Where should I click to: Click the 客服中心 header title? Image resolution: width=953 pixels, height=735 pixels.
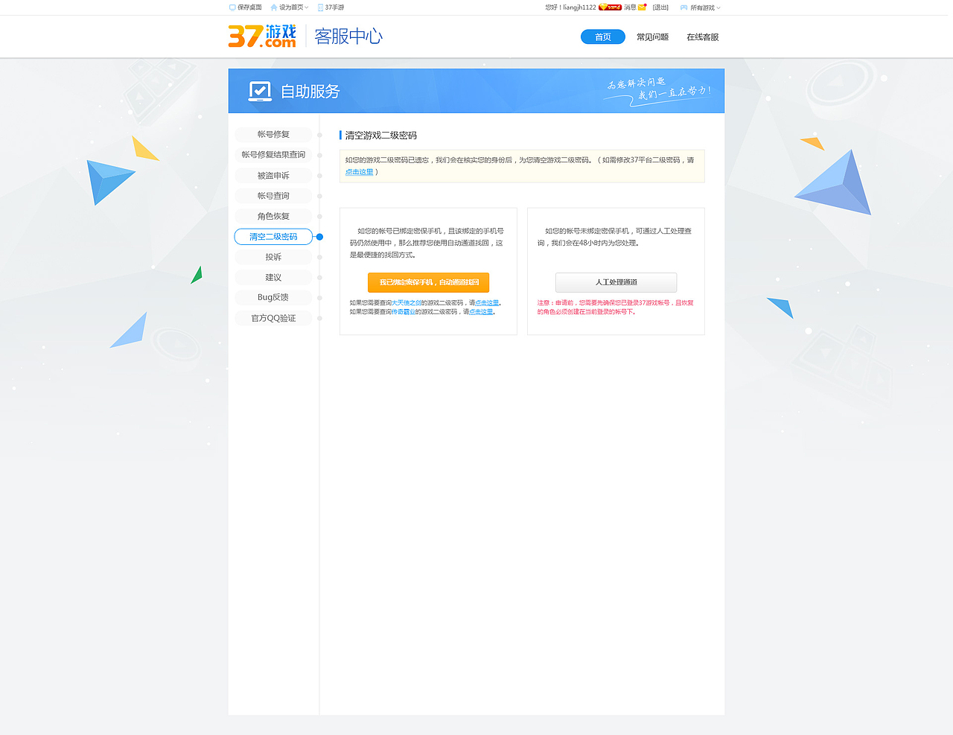tap(348, 36)
